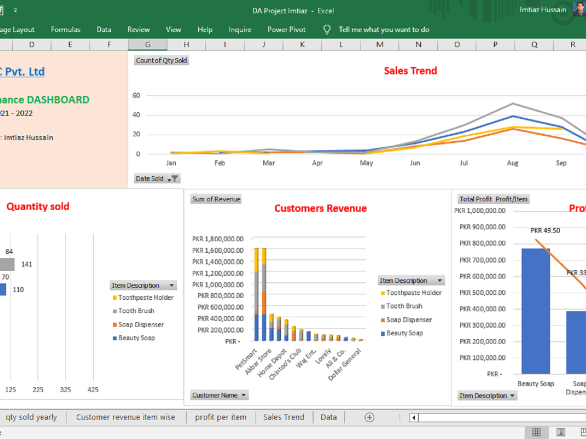Switch to Normal view in the status bar
This screenshot has height=439, width=586.
[x=536, y=432]
